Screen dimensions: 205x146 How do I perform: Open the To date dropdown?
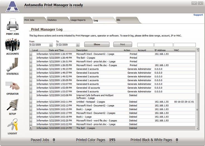click(x=78, y=45)
